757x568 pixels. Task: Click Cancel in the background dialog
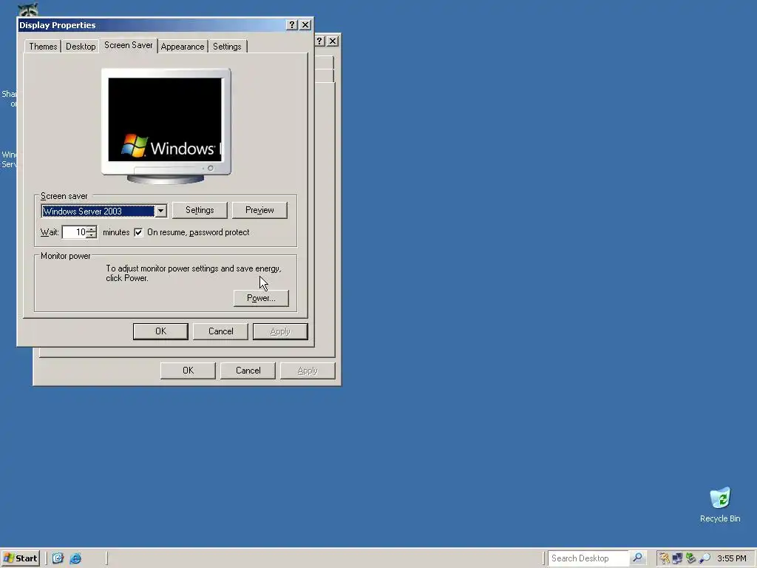click(x=248, y=371)
